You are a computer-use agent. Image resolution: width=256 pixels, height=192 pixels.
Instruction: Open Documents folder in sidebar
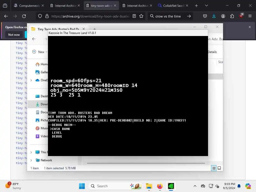click(x=42, y=112)
